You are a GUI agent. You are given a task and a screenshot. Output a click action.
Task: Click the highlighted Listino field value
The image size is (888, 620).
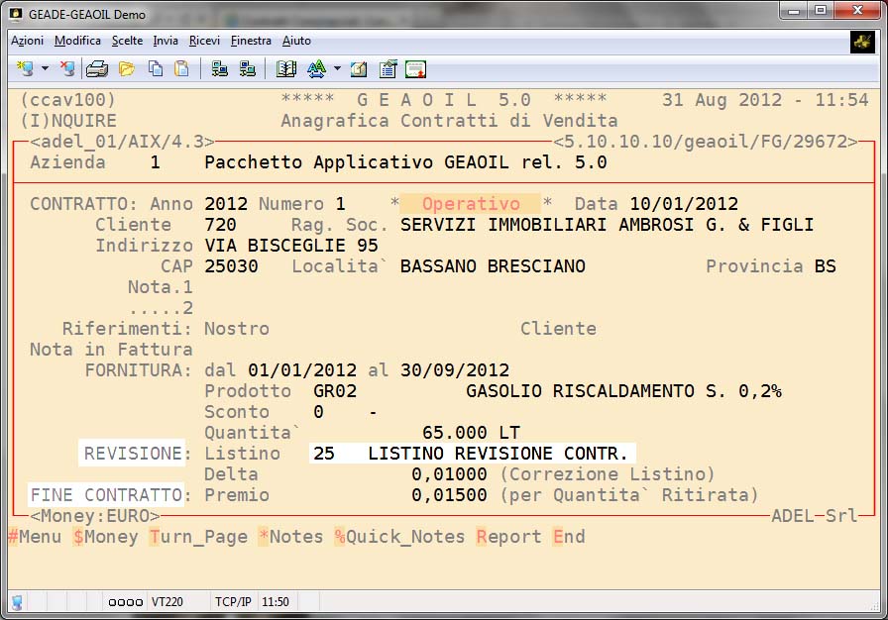pos(471,454)
